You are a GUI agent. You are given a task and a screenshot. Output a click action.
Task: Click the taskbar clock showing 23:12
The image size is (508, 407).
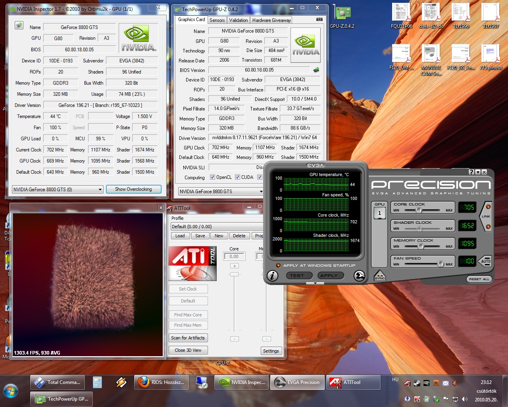coord(486,382)
